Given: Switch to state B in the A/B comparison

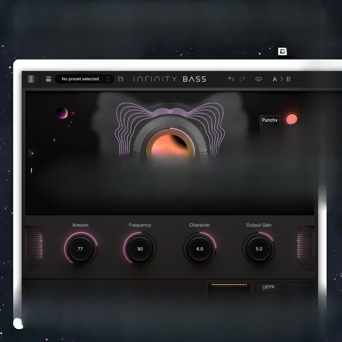Looking at the screenshot, I should tap(288, 79).
